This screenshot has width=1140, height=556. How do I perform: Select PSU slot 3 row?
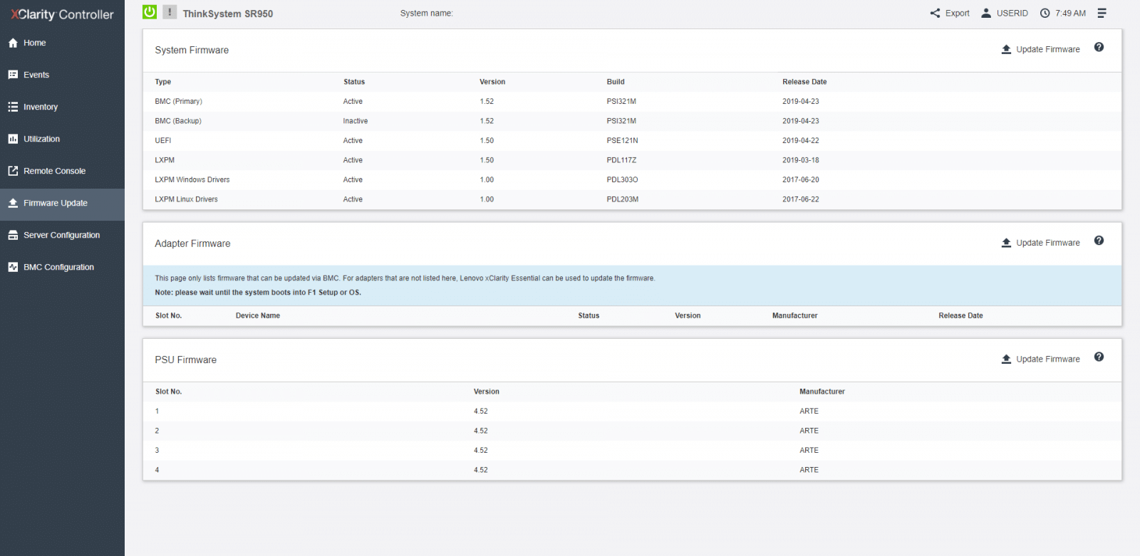tap(632, 450)
